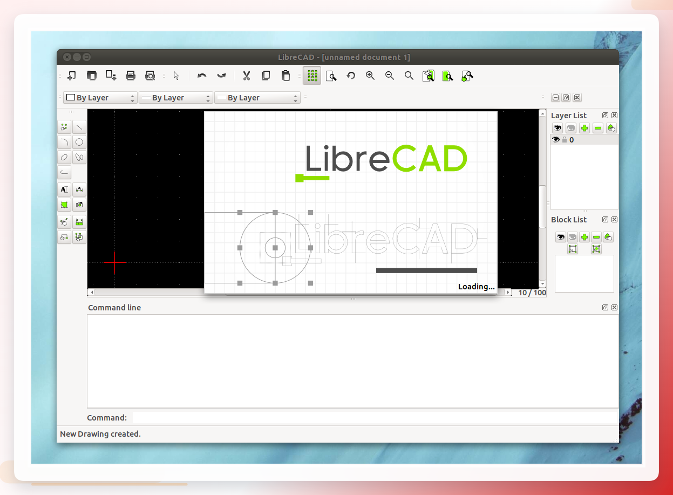Show all layers in Layer List
The height and width of the screenshot is (495, 673).
click(558, 128)
